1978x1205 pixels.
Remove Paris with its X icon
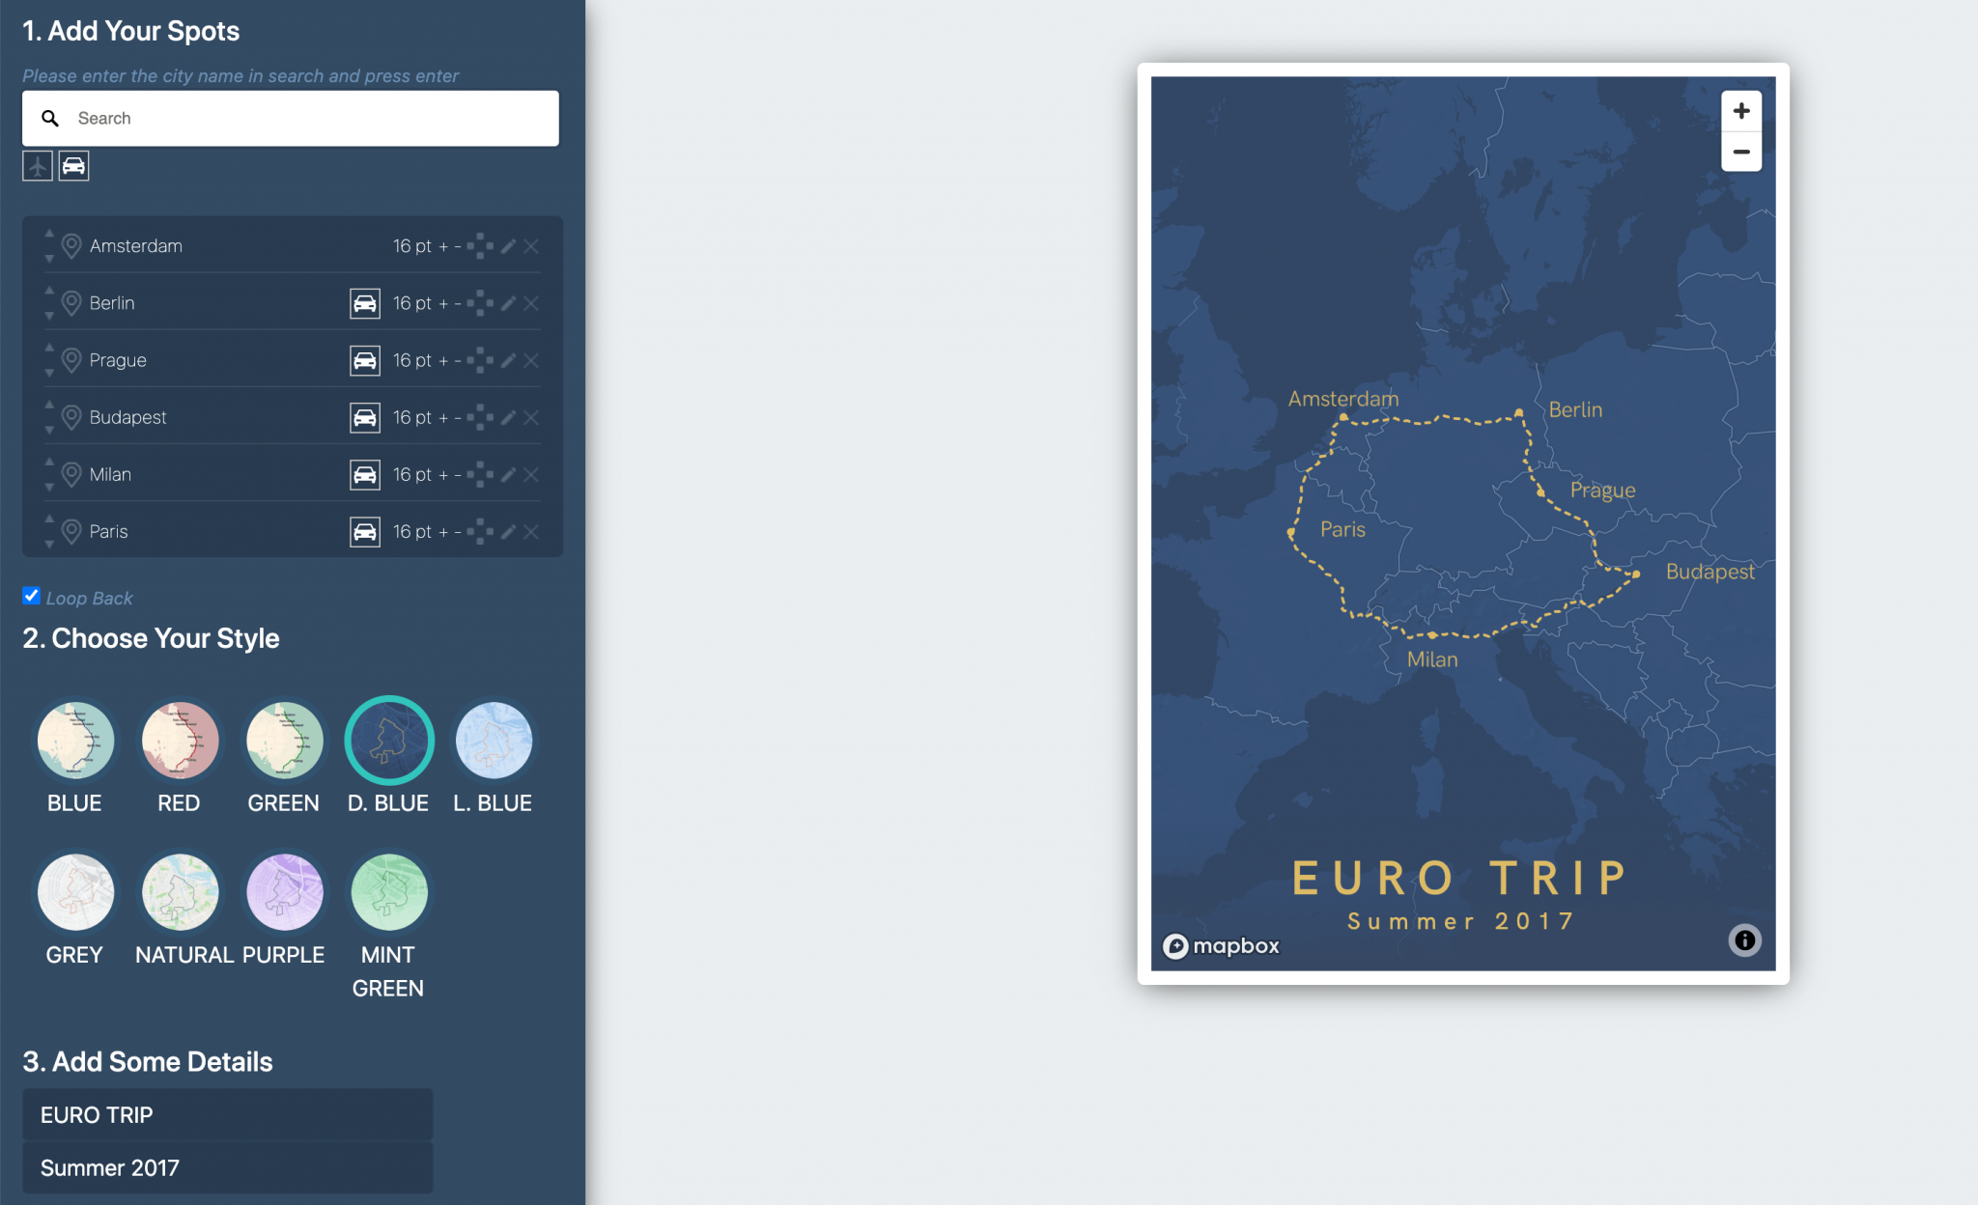click(x=531, y=531)
